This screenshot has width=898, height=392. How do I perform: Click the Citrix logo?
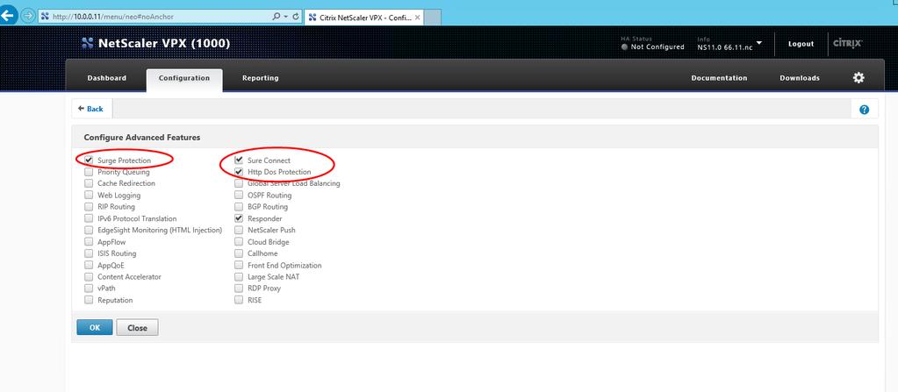tap(848, 44)
